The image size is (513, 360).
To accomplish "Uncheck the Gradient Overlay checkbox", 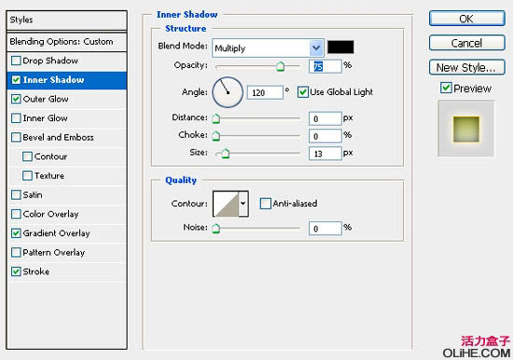I will coord(16,233).
